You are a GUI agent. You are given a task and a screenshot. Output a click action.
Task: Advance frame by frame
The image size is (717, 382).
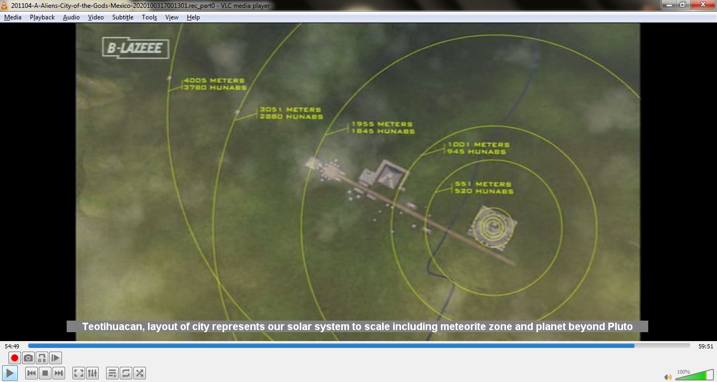56,358
